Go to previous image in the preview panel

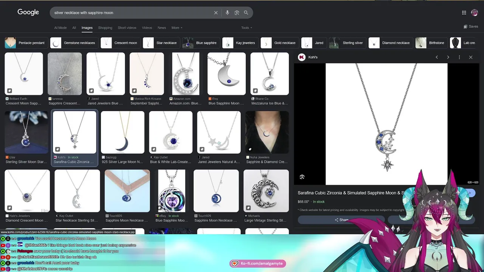click(x=437, y=57)
